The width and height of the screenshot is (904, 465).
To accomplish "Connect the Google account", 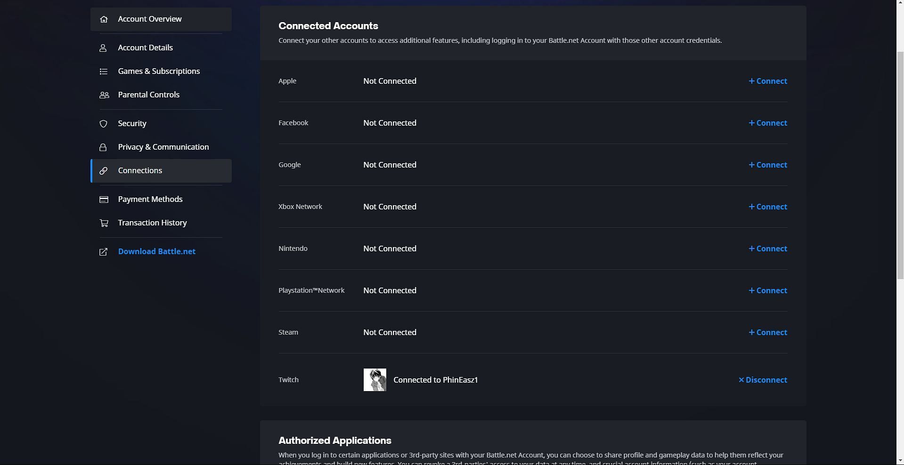I will pyautogui.click(x=768, y=165).
